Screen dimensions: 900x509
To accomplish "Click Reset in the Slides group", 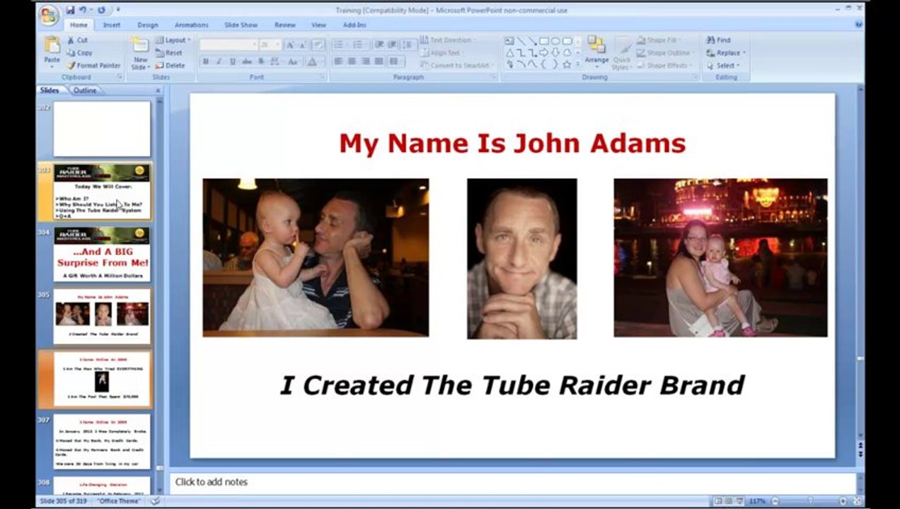I will point(169,52).
